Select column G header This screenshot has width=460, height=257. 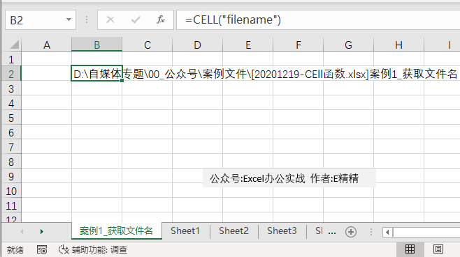(x=349, y=45)
